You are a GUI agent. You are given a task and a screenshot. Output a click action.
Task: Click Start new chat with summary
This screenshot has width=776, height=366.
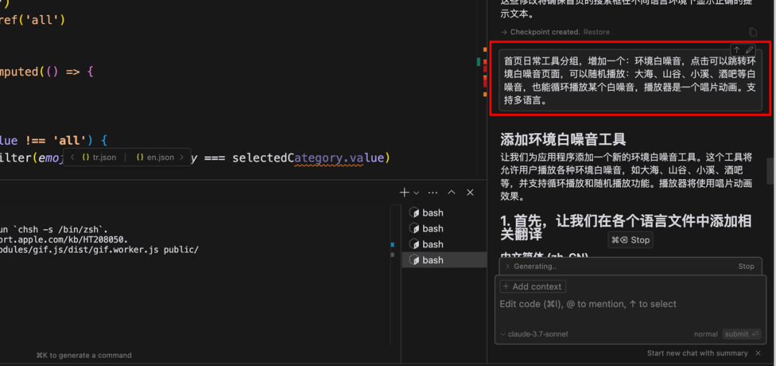tap(697, 353)
